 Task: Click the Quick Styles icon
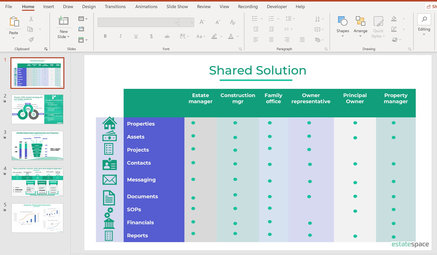click(x=378, y=21)
